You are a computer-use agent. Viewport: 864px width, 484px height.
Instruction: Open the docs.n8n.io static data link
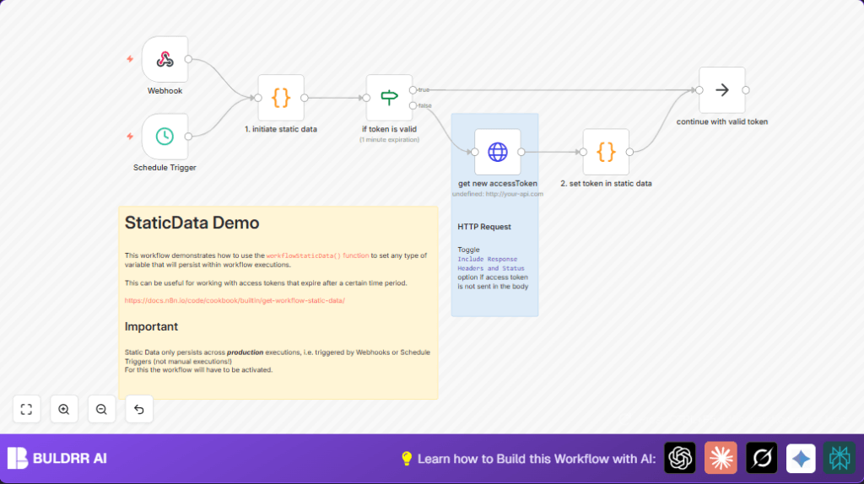click(235, 300)
